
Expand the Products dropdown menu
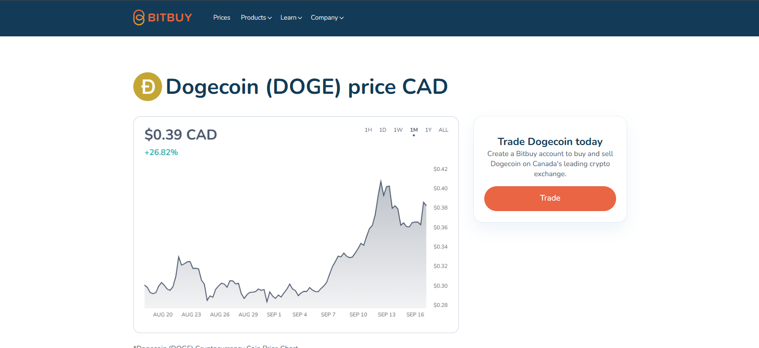pos(256,18)
